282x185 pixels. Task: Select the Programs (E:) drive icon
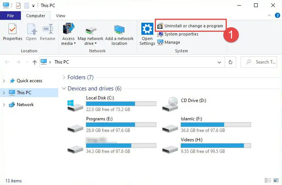[75, 129]
